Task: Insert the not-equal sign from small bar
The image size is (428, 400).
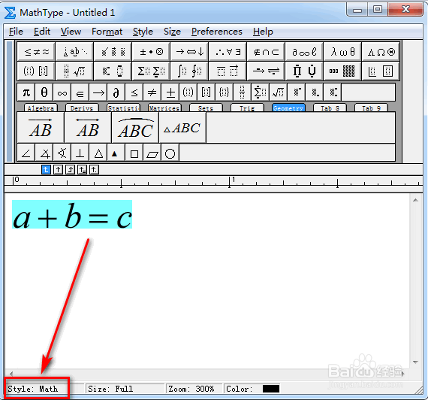Action: [x=152, y=92]
